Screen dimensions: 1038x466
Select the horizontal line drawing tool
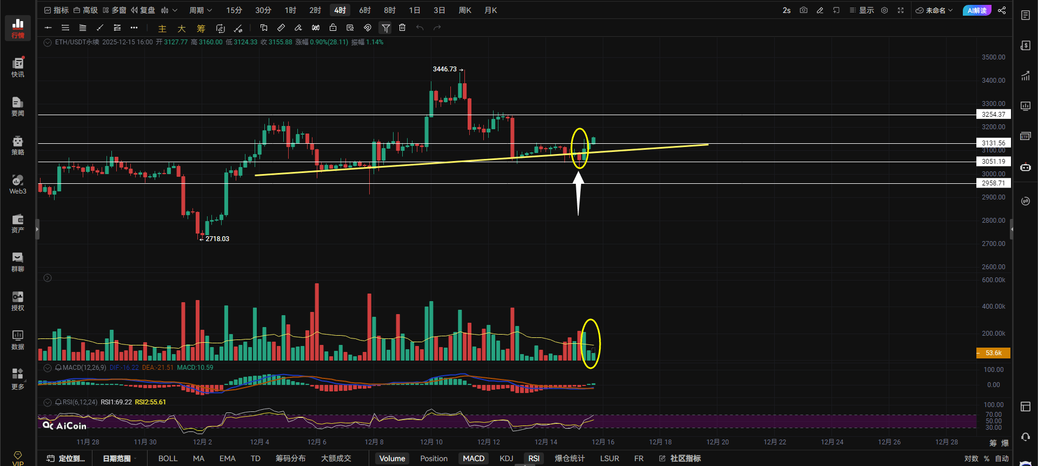[x=48, y=28]
